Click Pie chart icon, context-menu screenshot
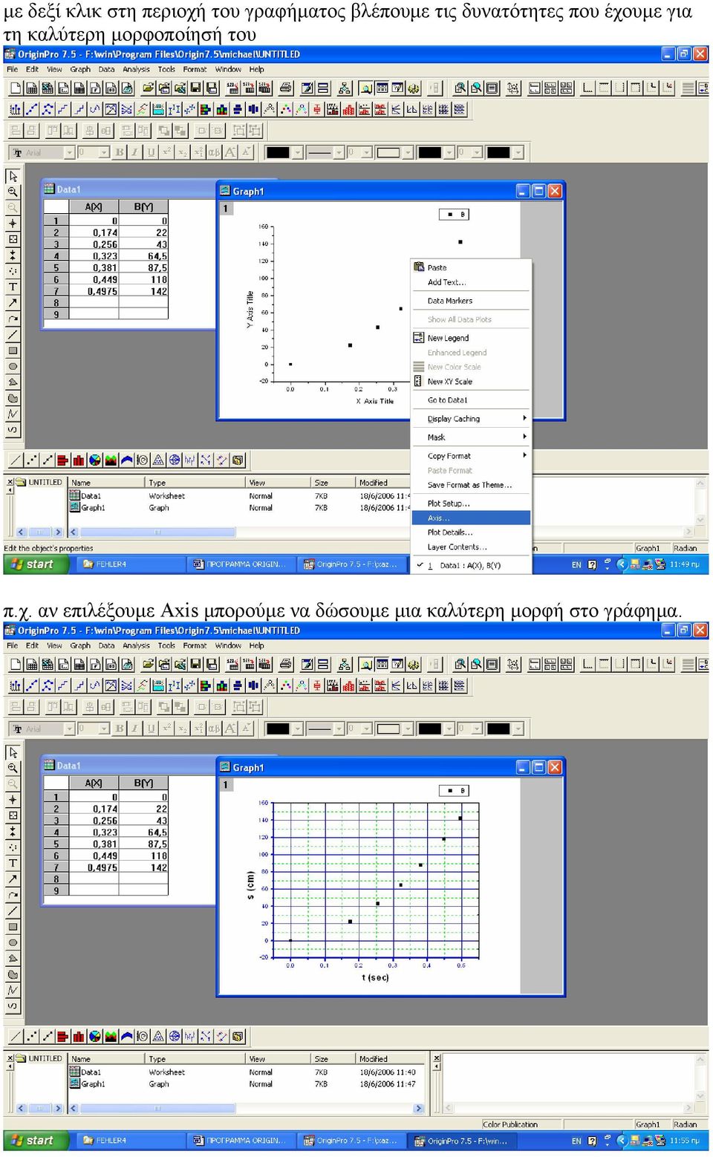 point(94,460)
